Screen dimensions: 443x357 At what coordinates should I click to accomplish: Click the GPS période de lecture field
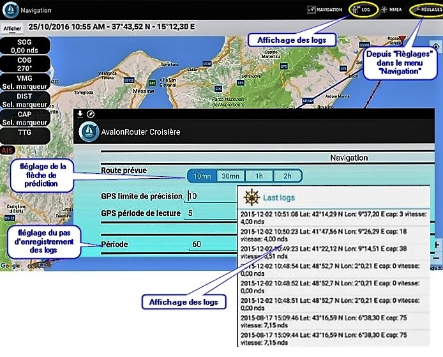point(211,213)
